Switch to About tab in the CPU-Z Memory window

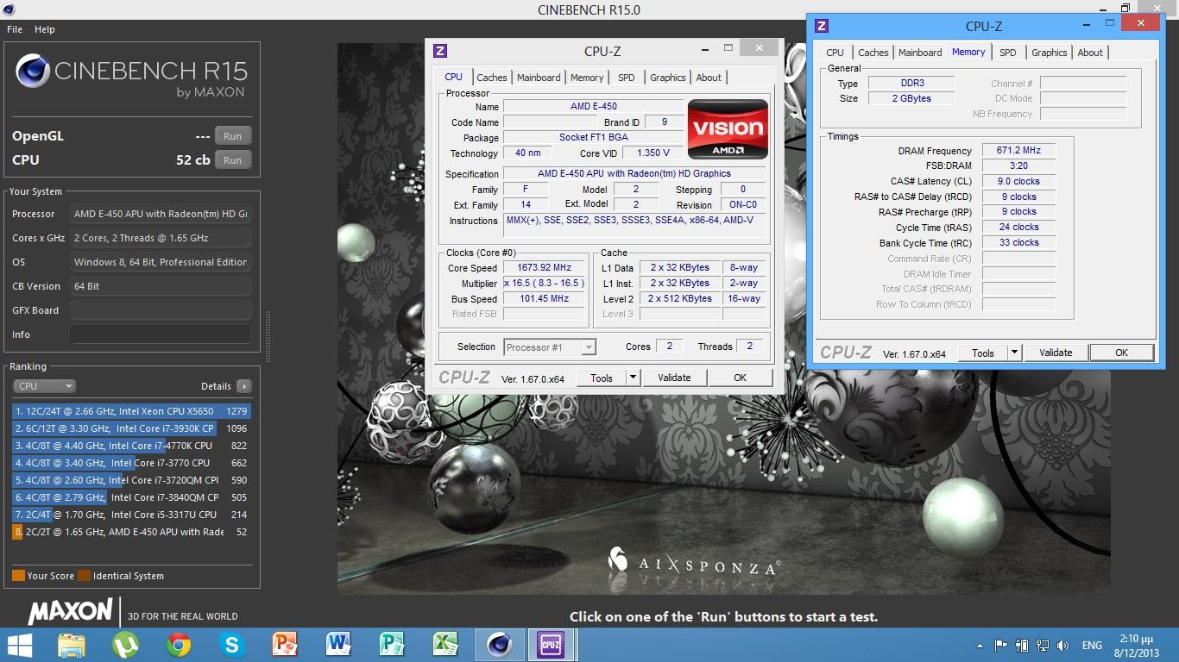click(1090, 53)
